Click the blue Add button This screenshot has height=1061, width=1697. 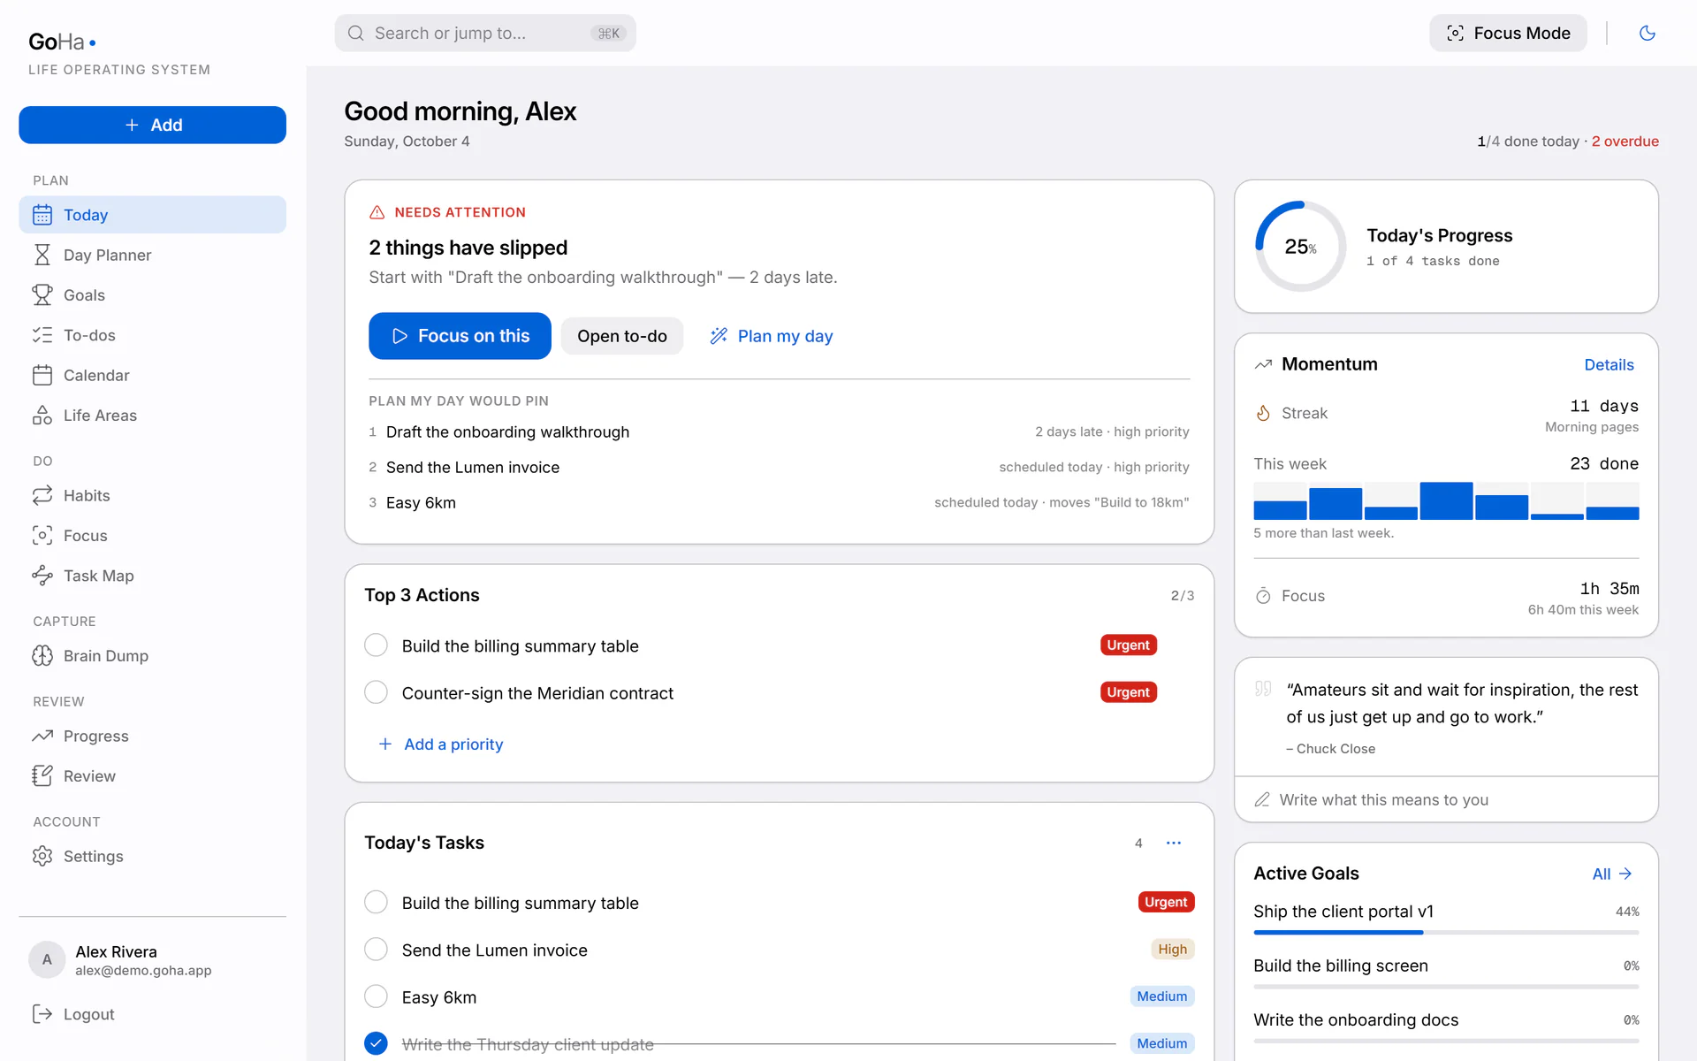152,125
